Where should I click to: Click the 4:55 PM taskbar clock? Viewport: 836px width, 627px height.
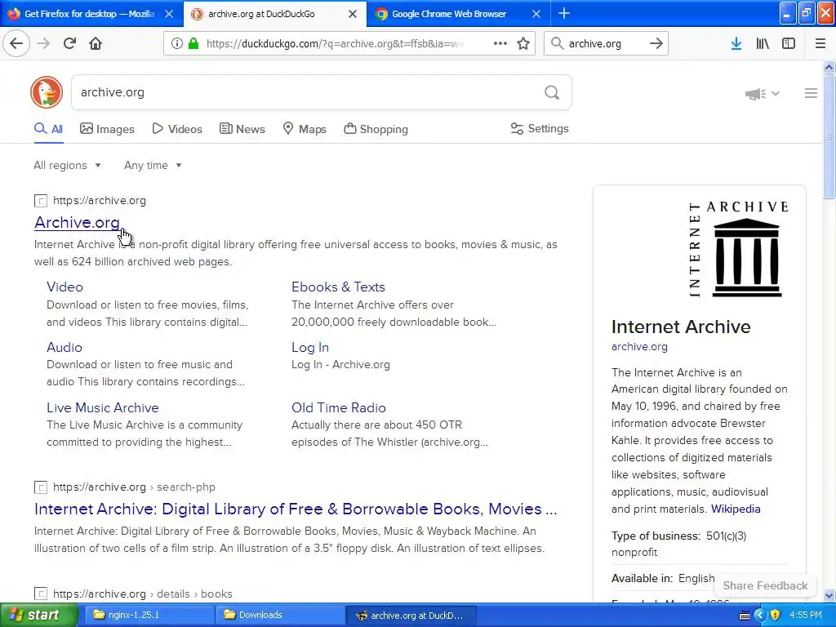[x=805, y=615]
